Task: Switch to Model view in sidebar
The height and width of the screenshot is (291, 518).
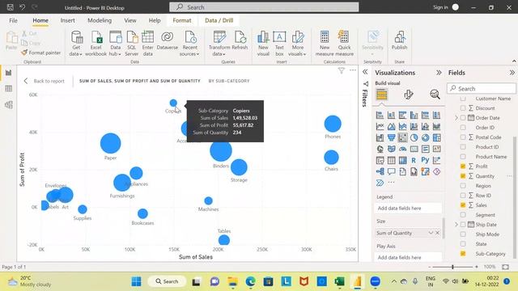Action: point(9,105)
